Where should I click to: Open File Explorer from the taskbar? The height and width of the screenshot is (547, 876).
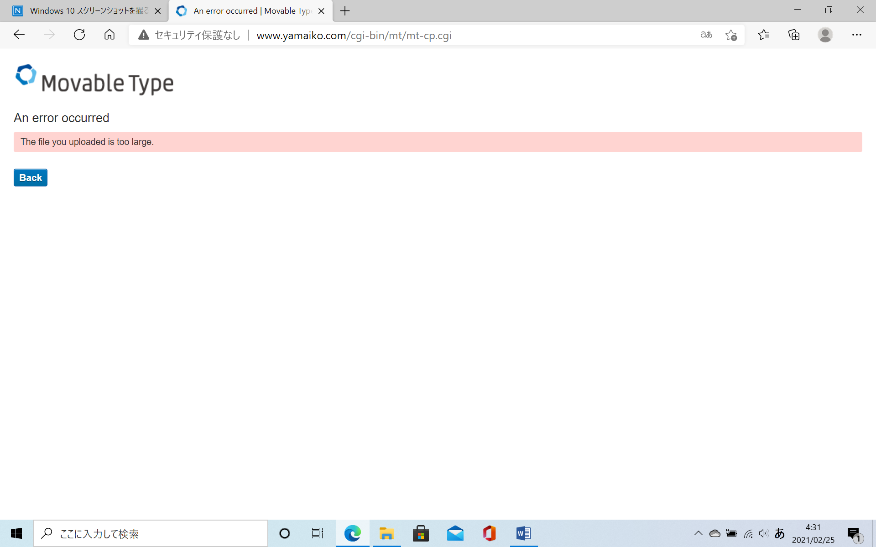pyautogui.click(x=387, y=533)
